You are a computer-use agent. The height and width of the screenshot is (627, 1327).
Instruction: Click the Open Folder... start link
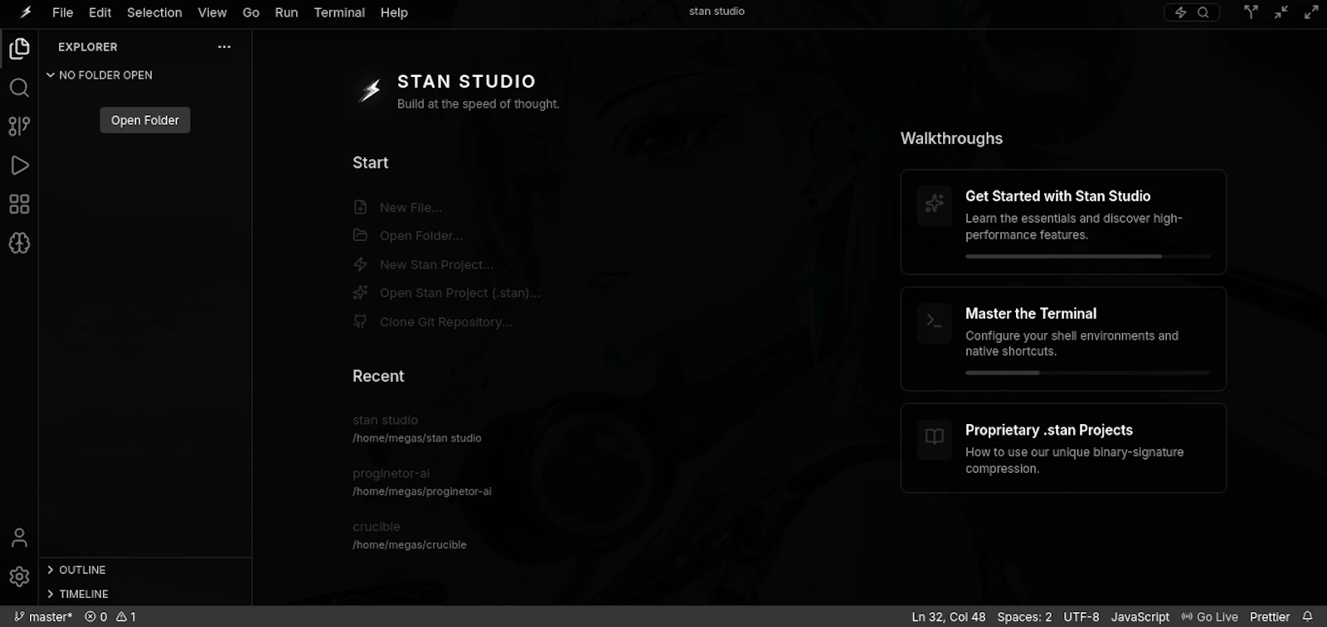408,235
